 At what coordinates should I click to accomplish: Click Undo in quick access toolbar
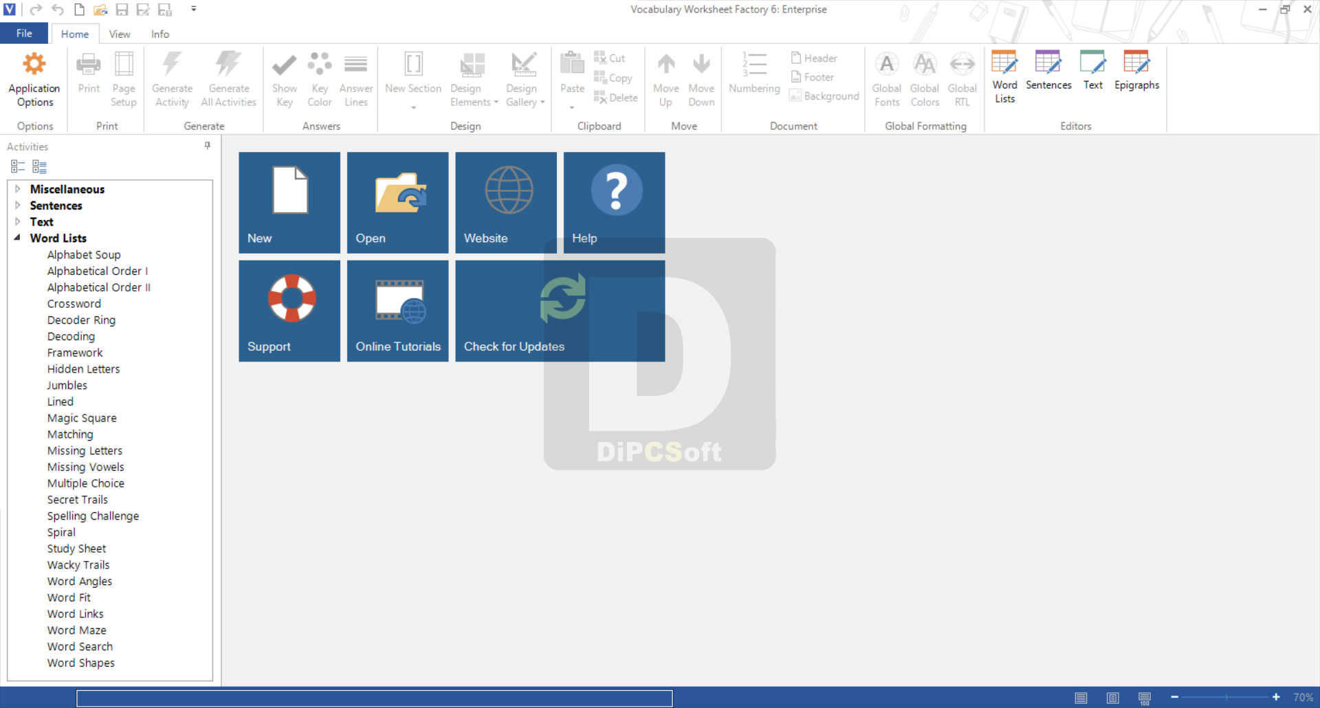[58, 10]
